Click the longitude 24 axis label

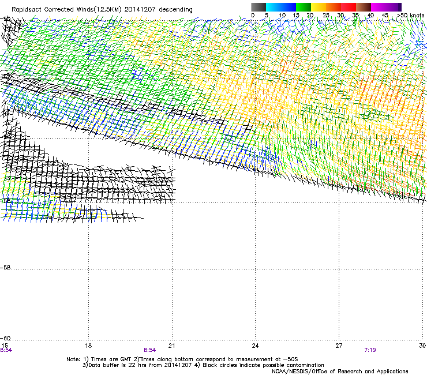(255, 346)
